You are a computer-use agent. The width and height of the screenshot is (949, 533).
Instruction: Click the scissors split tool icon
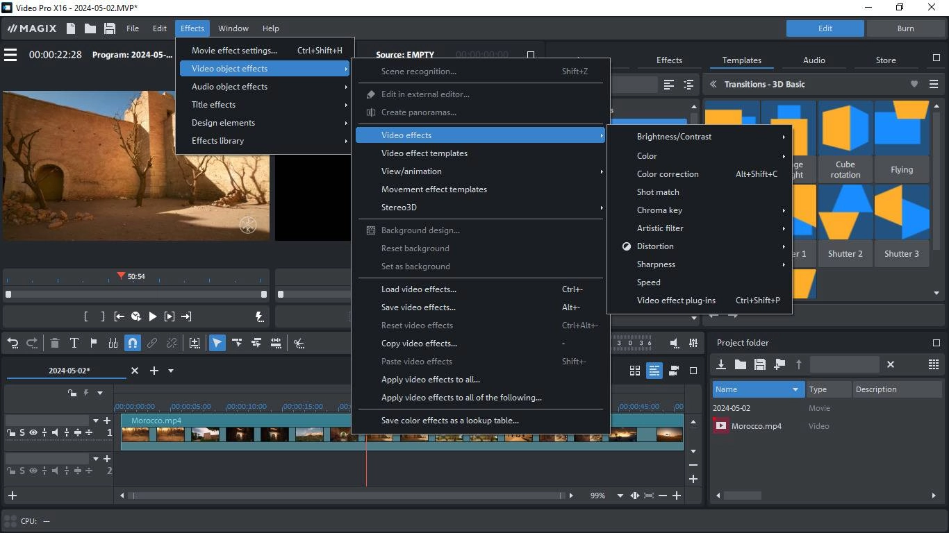pyautogui.click(x=299, y=343)
